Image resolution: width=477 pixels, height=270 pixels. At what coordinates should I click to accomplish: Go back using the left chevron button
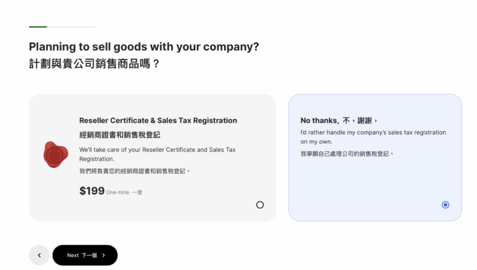click(39, 255)
